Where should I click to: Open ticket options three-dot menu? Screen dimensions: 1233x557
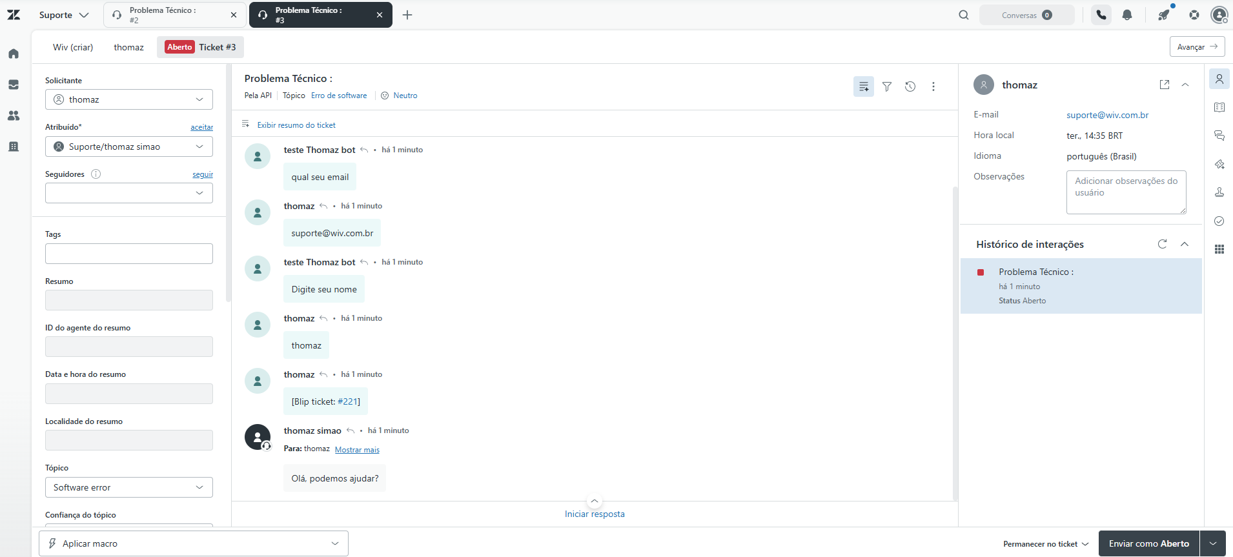pyautogui.click(x=933, y=86)
